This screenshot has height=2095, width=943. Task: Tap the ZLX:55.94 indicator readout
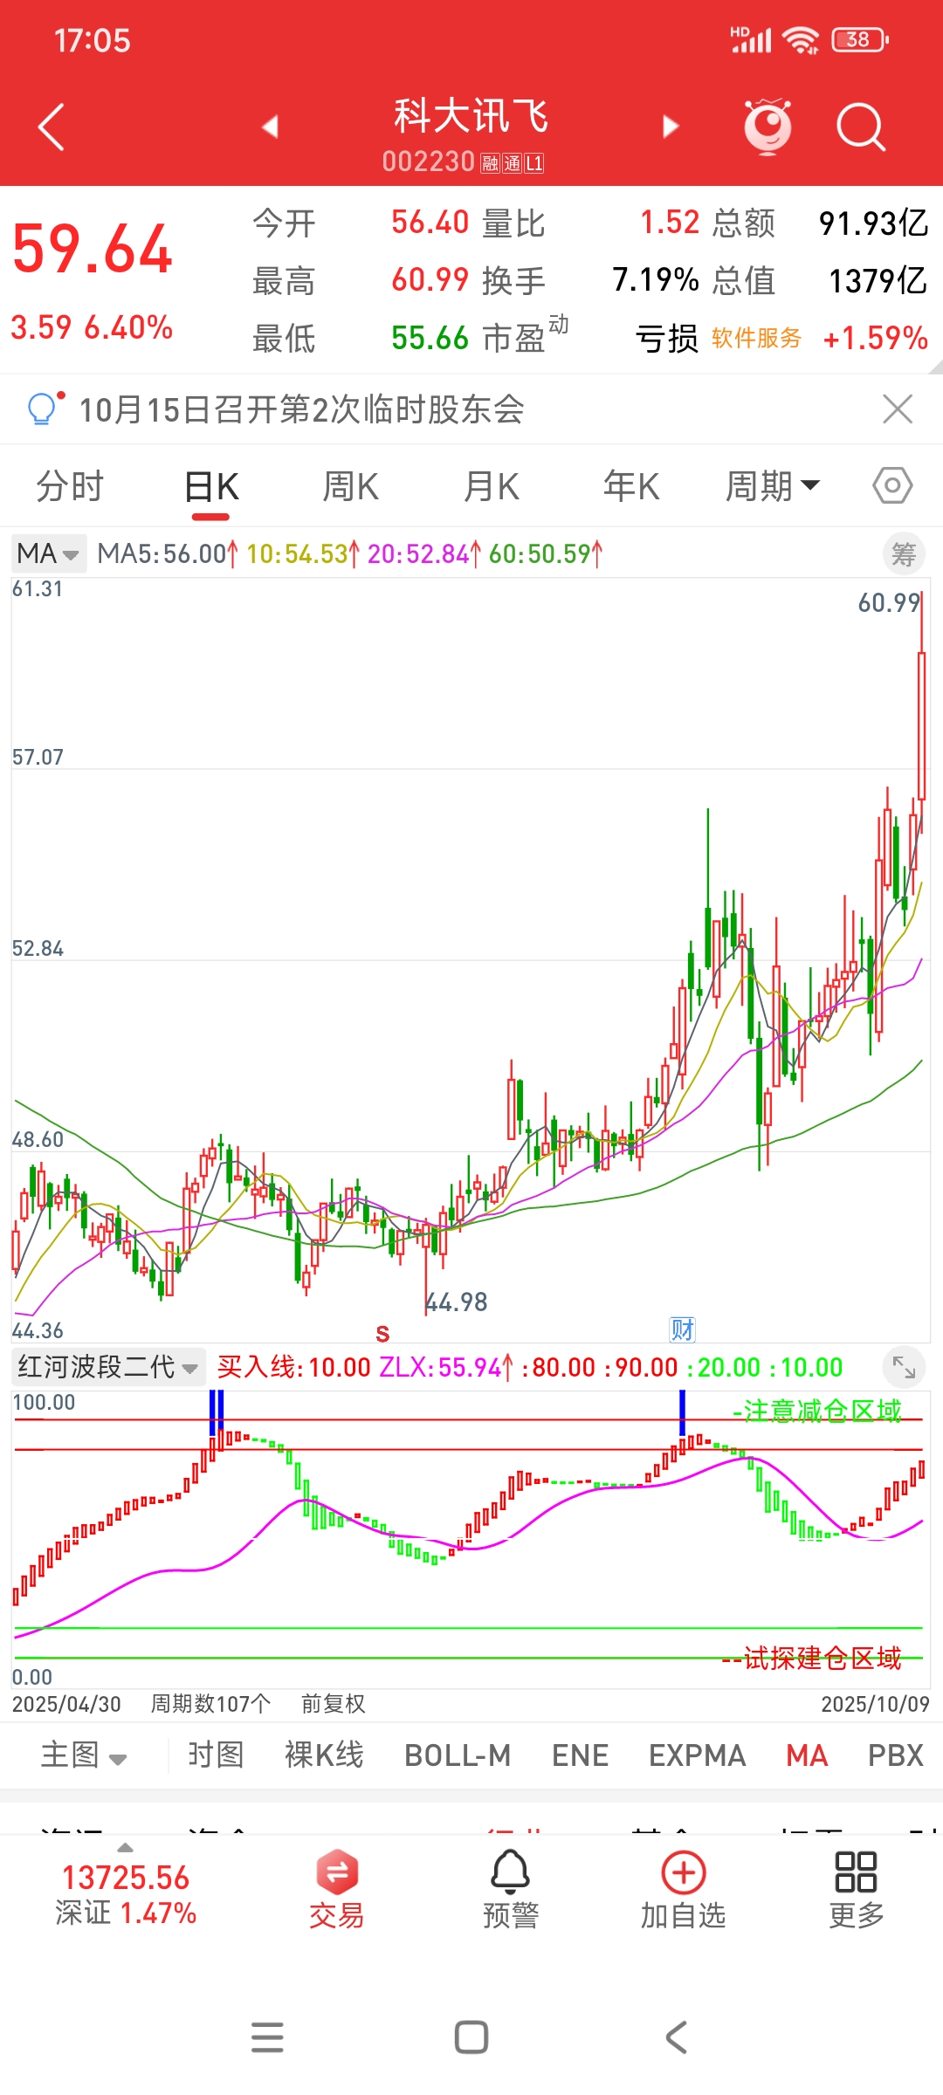(445, 1367)
